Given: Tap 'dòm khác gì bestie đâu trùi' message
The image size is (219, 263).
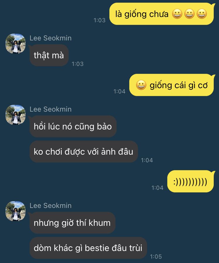Looking at the screenshot, I should [88, 248].
